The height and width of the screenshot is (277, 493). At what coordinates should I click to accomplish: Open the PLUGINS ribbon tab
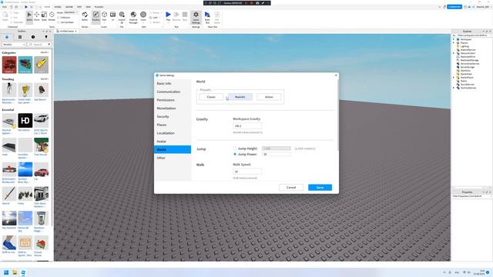99,7
